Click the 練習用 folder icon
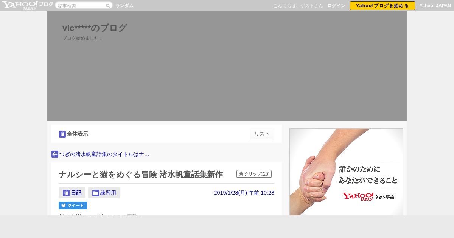The image size is (454, 238). [96, 193]
